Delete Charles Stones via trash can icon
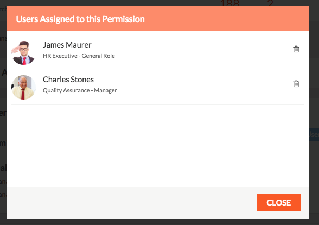 point(296,84)
